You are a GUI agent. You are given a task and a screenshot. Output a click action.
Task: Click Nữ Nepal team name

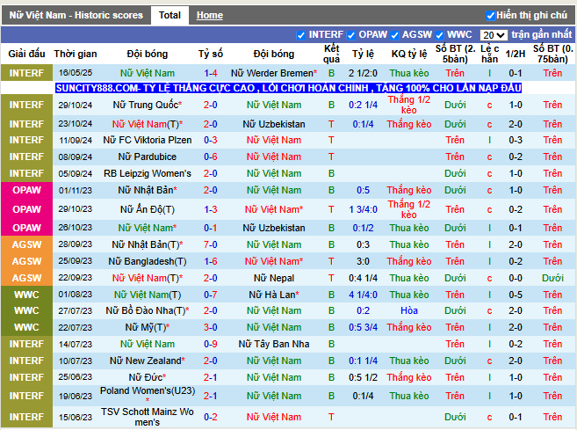coord(274,278)
